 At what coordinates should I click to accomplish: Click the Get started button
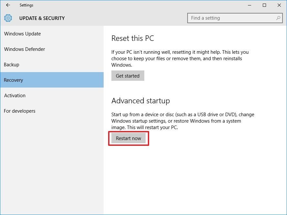[x=128, y=76]
